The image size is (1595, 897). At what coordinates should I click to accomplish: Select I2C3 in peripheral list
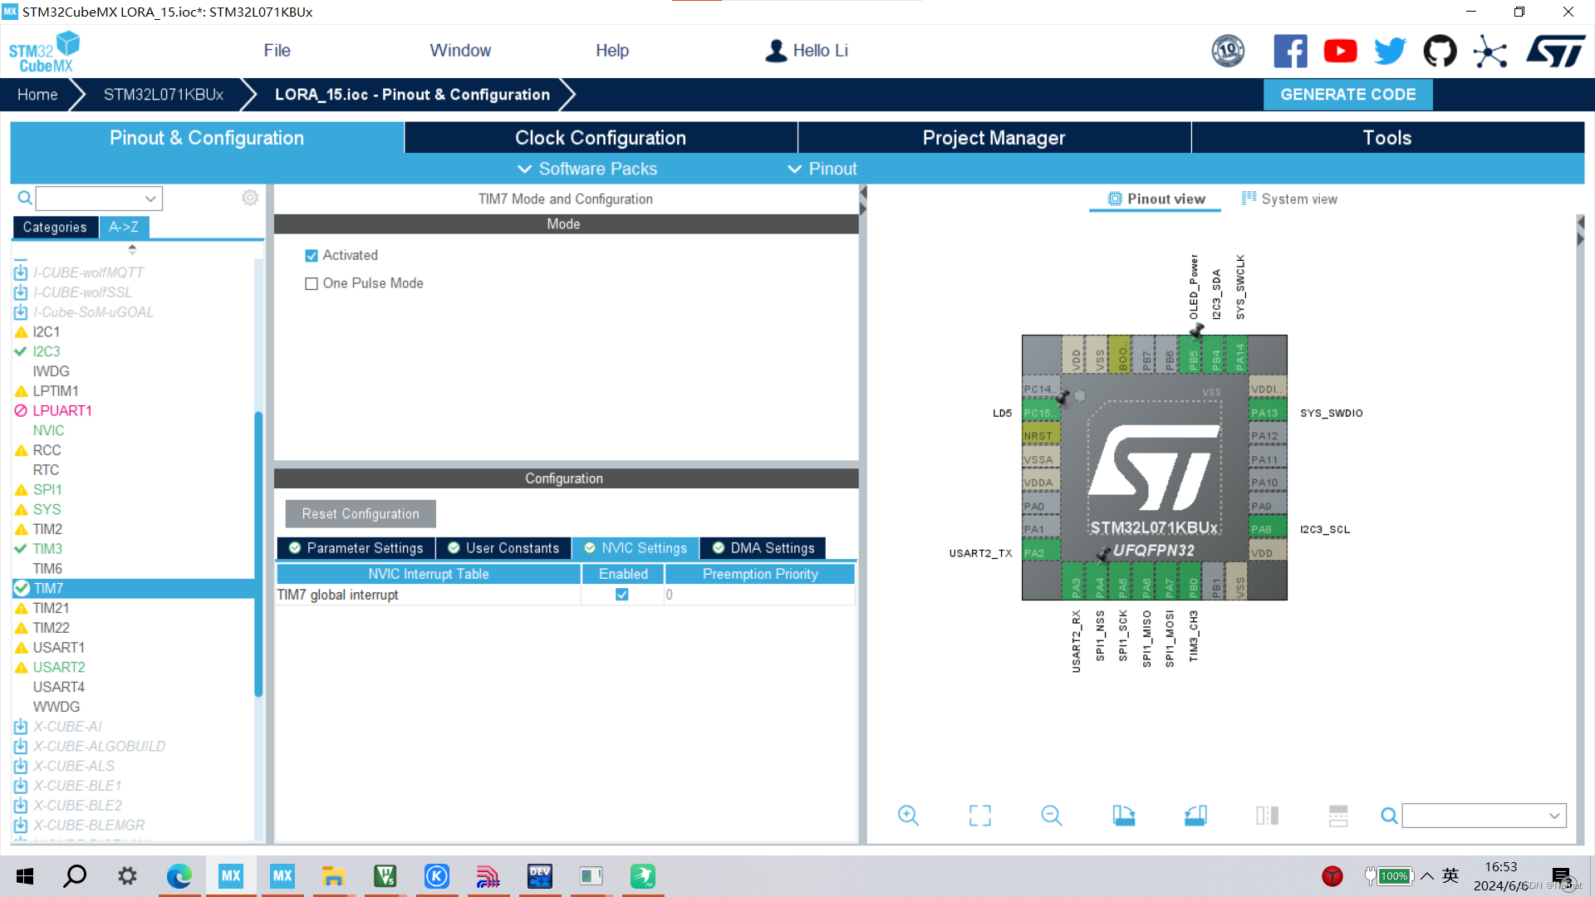(47, 351)
